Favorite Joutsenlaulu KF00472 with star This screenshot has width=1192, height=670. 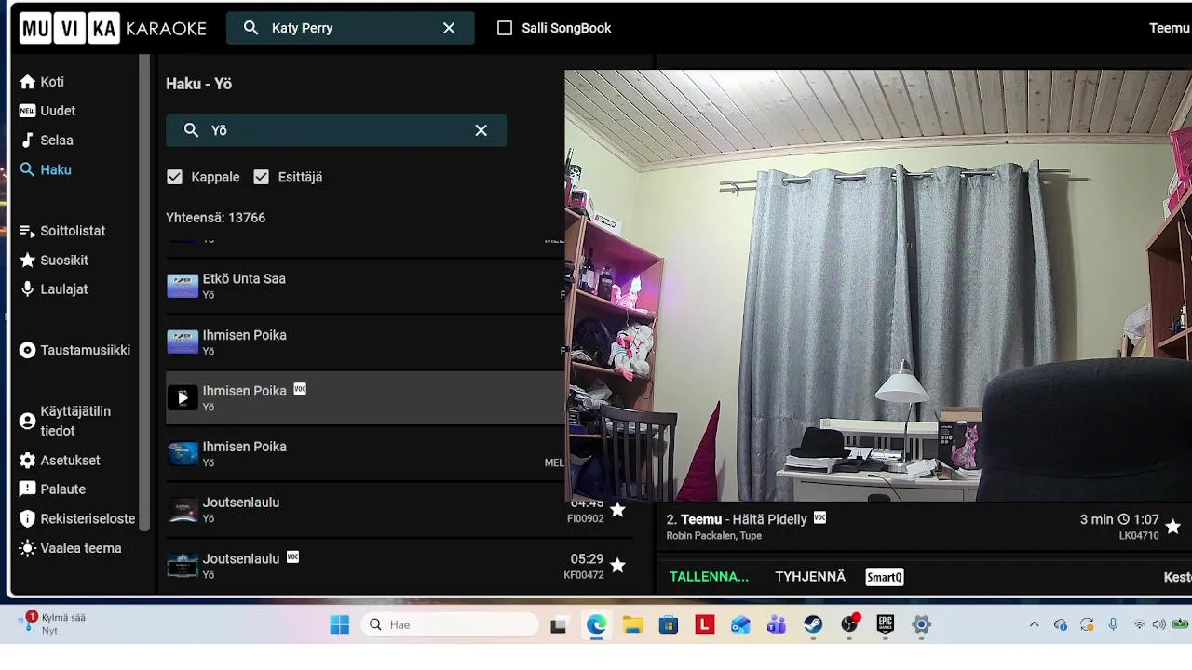(617, 566)
